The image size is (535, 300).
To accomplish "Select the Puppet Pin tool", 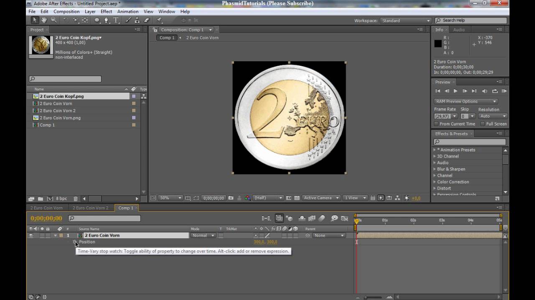I will (160, 20).
